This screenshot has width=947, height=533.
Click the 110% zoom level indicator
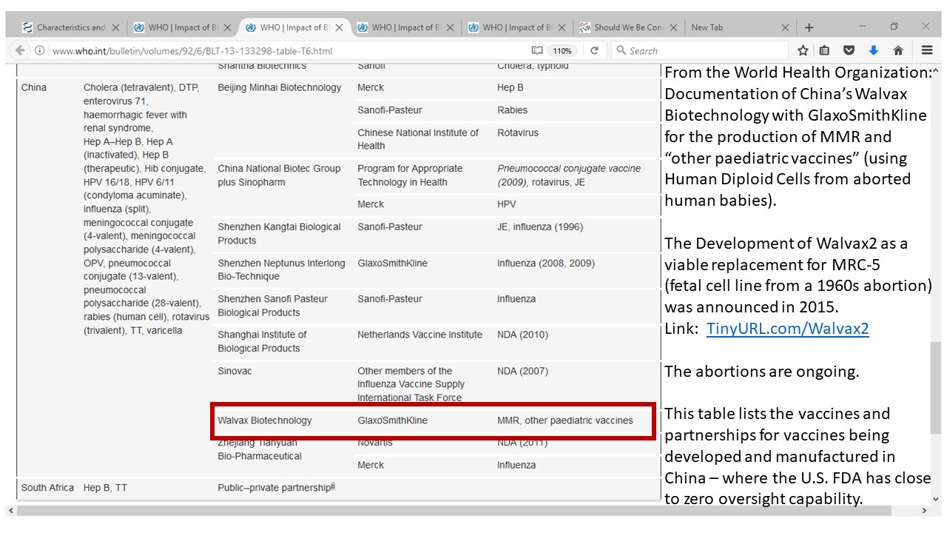point(562,51)
